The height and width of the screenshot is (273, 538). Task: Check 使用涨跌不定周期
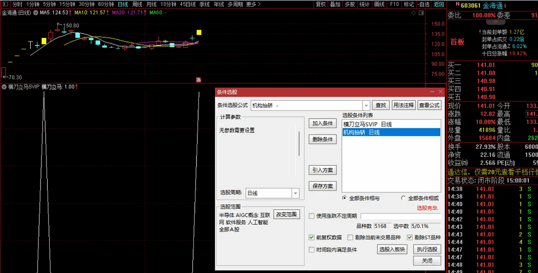[312, 216]
